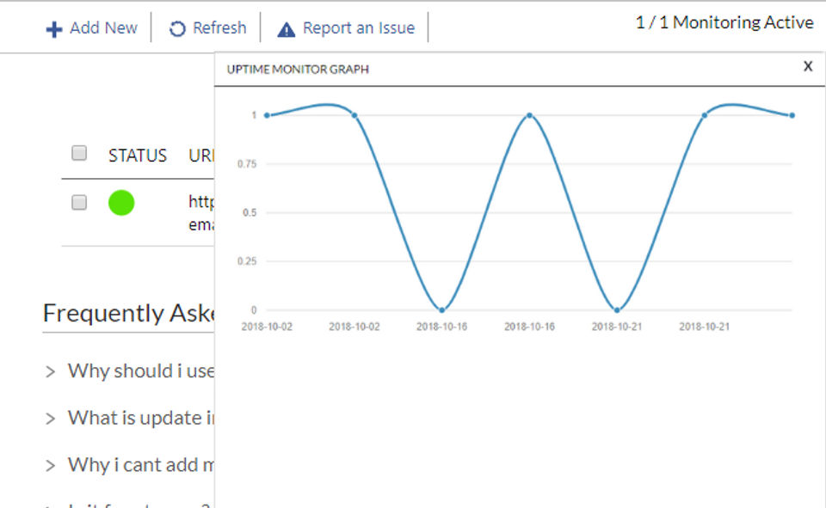Click the peak data point at 2018-10-16
Viewport: 826px width, 508px height.
point(529,115)
